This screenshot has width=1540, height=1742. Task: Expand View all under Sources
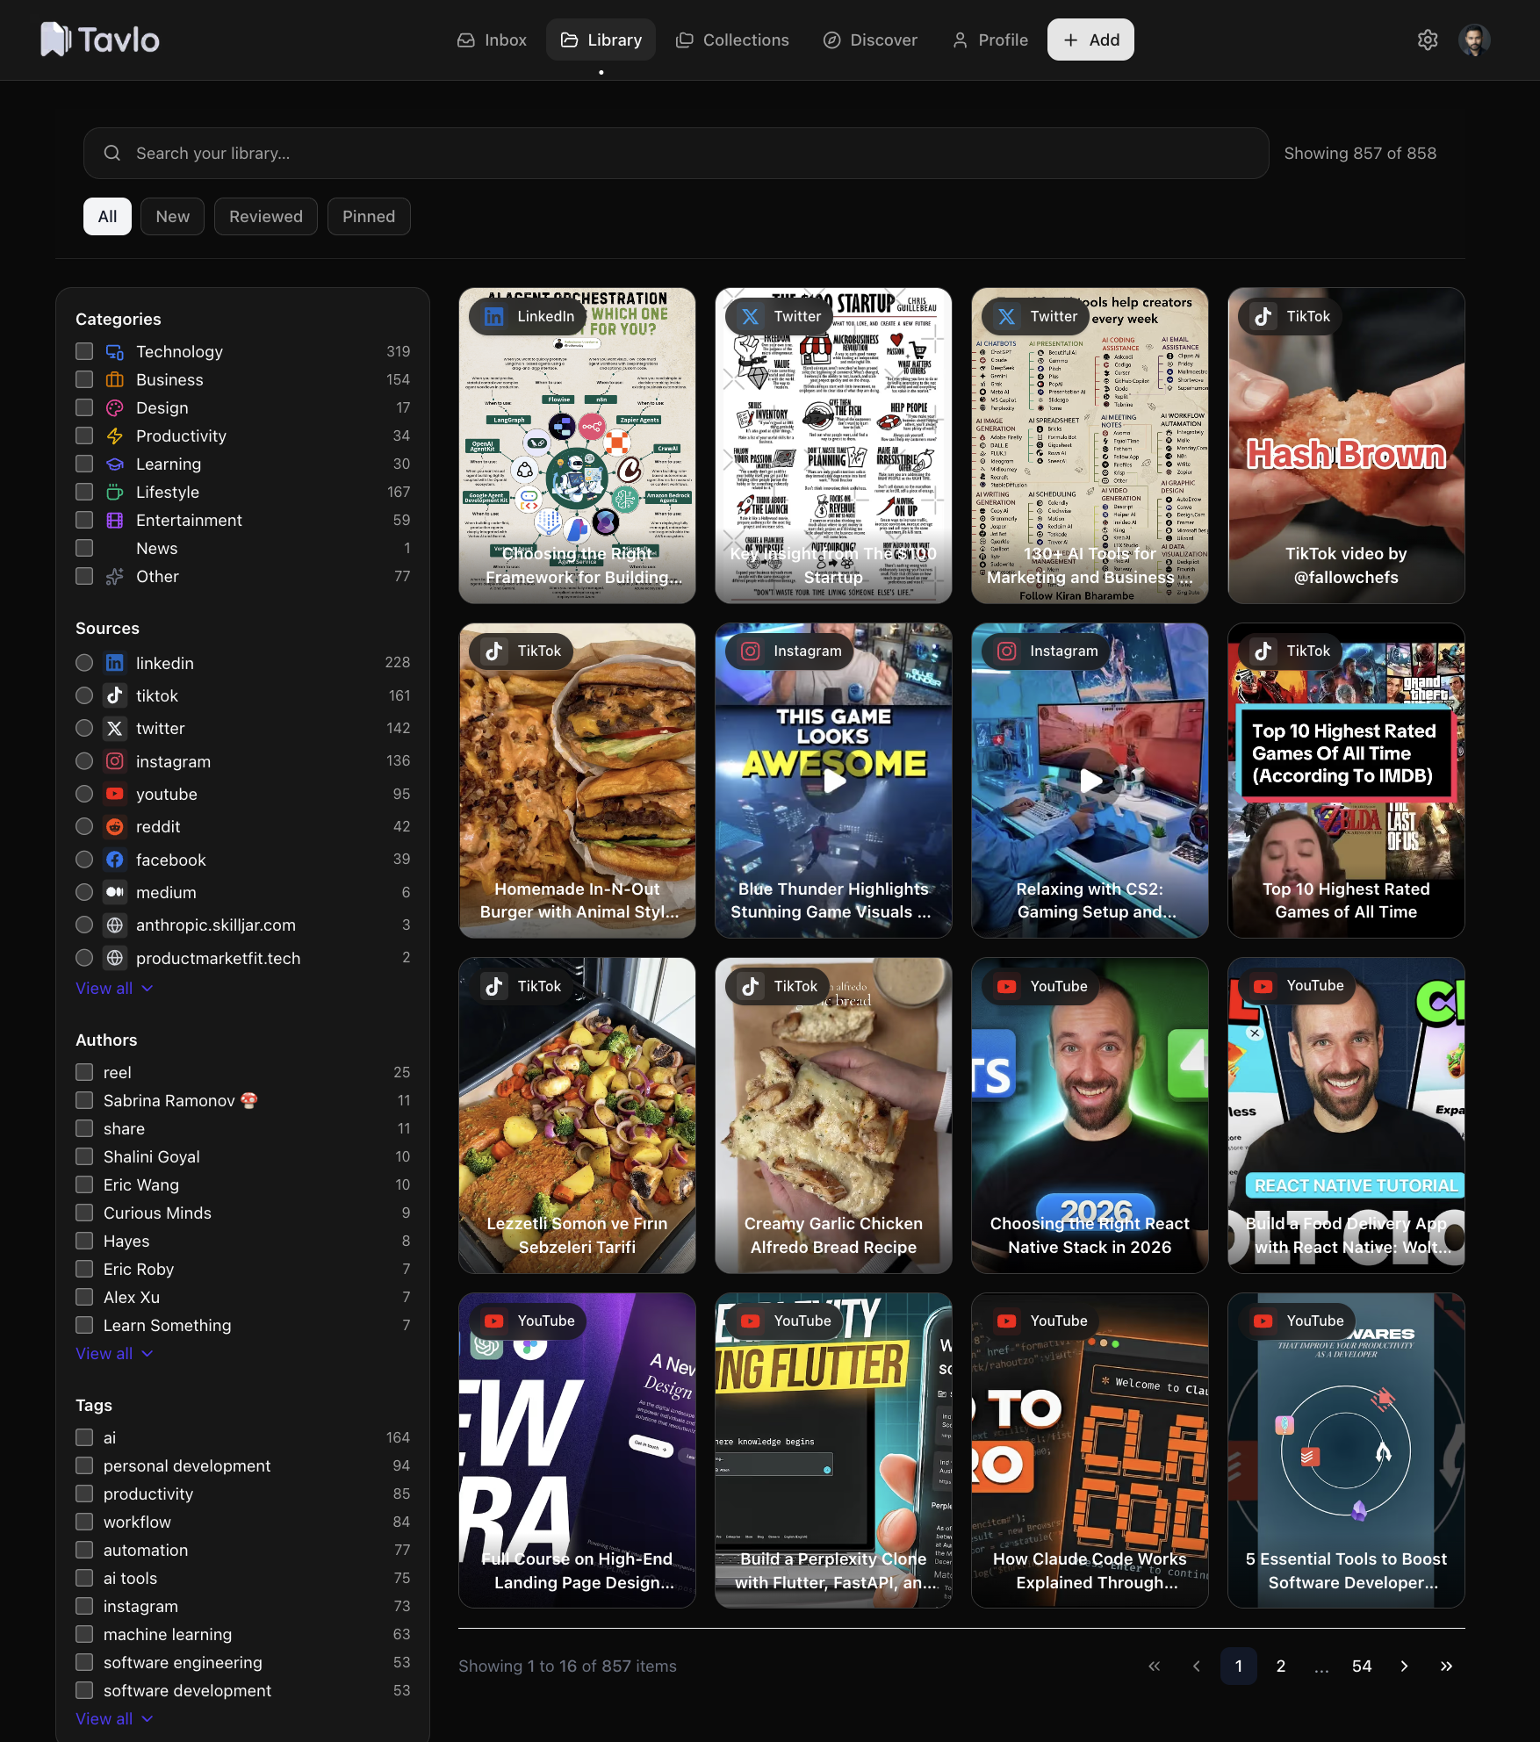[114, 988]
